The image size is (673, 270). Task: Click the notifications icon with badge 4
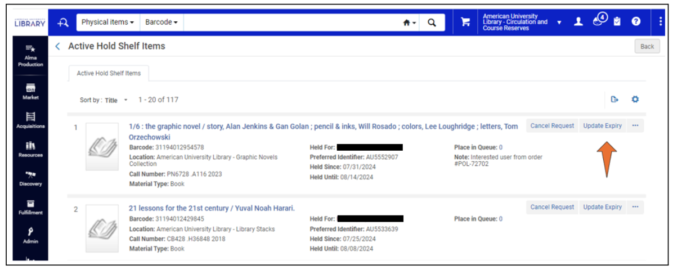pos(599,21)
